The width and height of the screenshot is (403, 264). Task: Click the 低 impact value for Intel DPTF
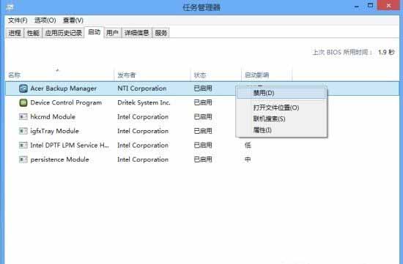[x=248, y=146]
